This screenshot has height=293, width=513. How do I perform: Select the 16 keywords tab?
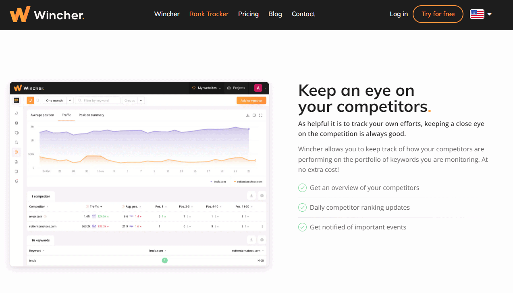tap(41, 240)
